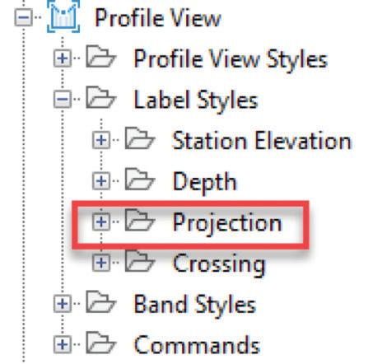Screen dimensions: 387x364
Task: Expand the Depth label styles node
Action: (101, 181)
